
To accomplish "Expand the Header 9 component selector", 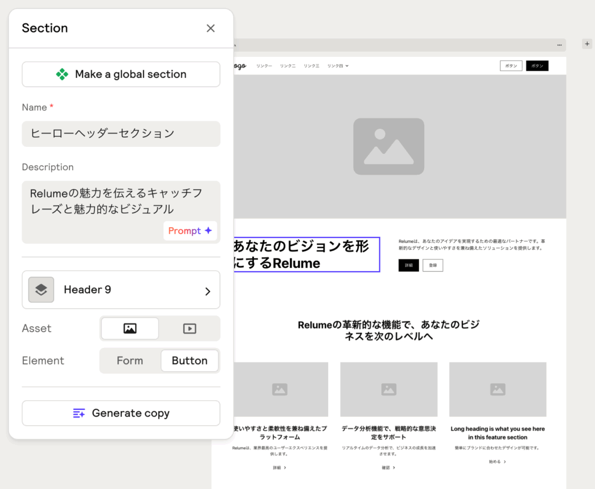I will click(207, 290).
